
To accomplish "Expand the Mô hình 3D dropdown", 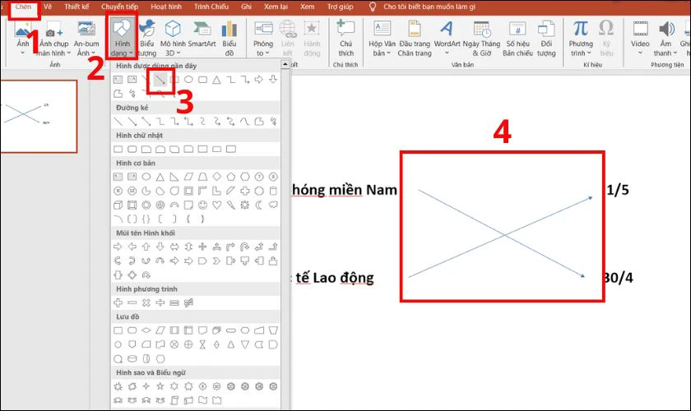I will tap(172, 39).
